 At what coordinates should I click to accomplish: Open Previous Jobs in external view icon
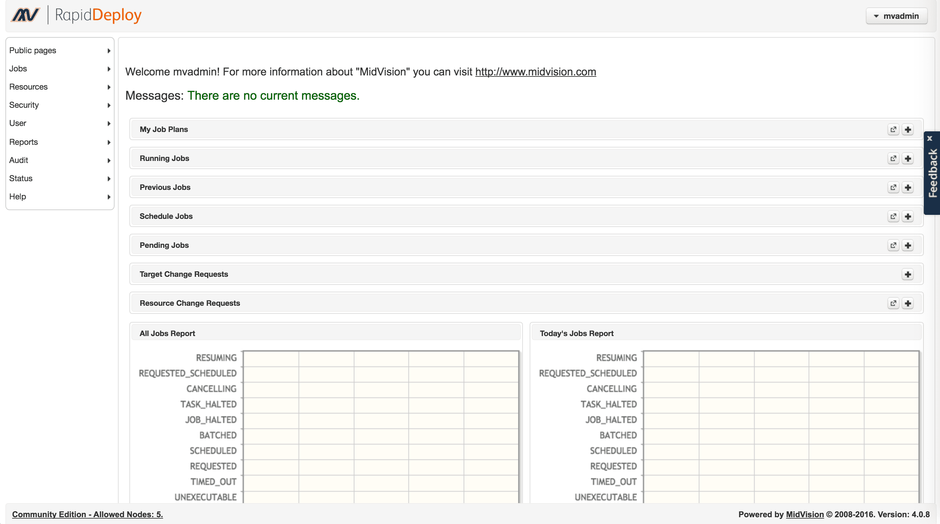[x=893, y=188]
